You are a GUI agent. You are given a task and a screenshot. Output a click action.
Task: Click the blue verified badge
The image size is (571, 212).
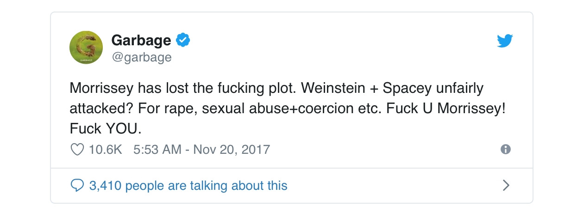pos(183,41)
